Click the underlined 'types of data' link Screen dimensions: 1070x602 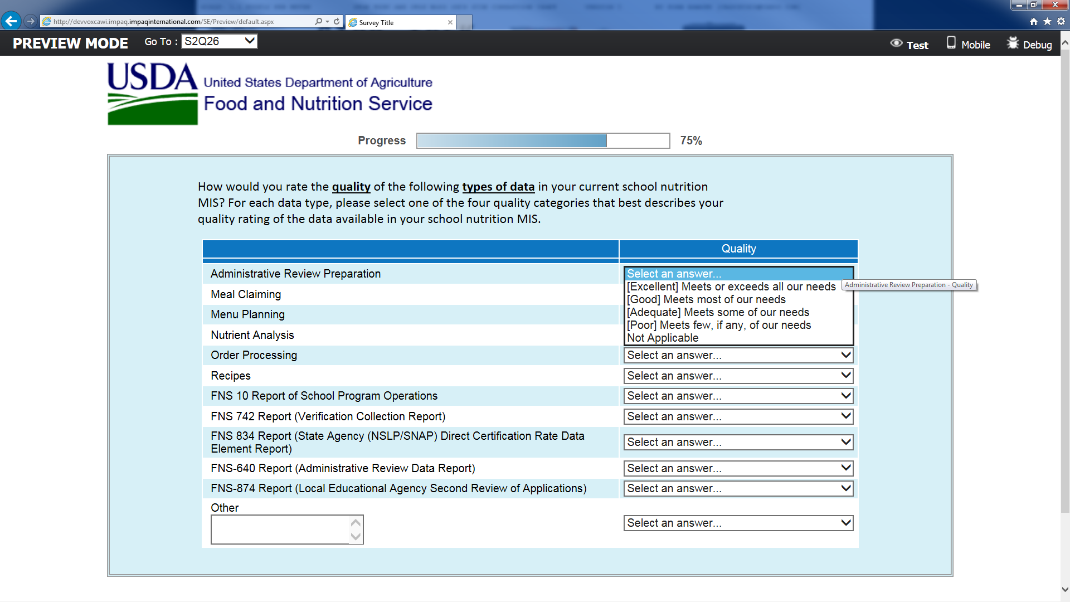[498, 187]
